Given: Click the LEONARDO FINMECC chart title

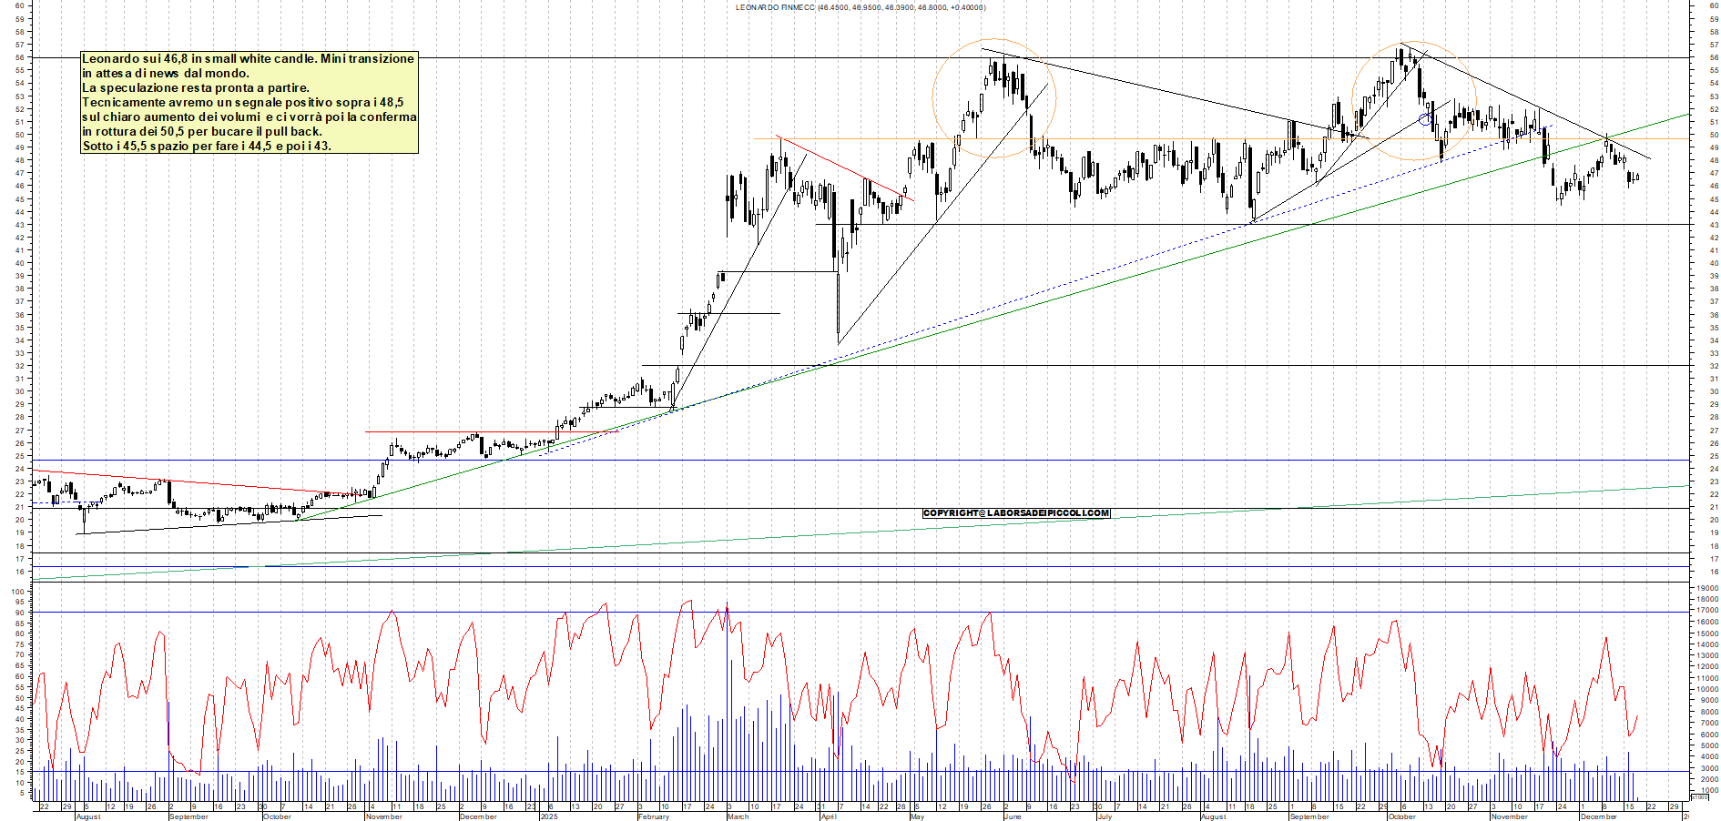Looking at the screenshot, I should 860,7.
